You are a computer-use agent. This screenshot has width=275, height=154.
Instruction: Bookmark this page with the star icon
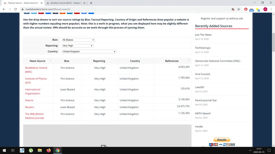coord(238,9)
